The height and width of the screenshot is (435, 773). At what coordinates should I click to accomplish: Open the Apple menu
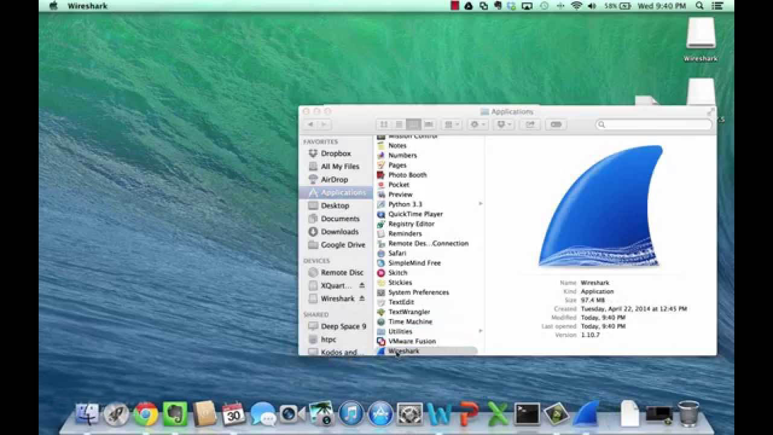point(53,6)
